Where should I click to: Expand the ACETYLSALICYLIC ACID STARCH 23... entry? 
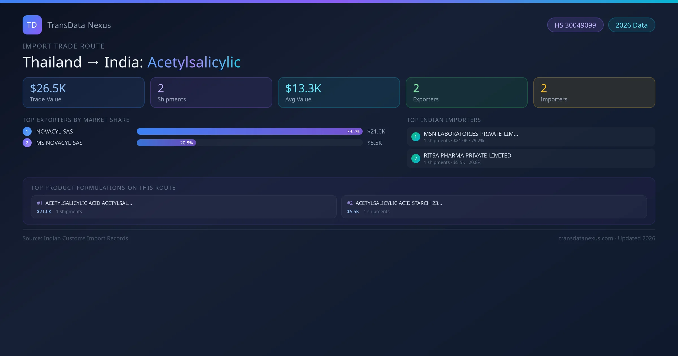click(x=399, y=203)
